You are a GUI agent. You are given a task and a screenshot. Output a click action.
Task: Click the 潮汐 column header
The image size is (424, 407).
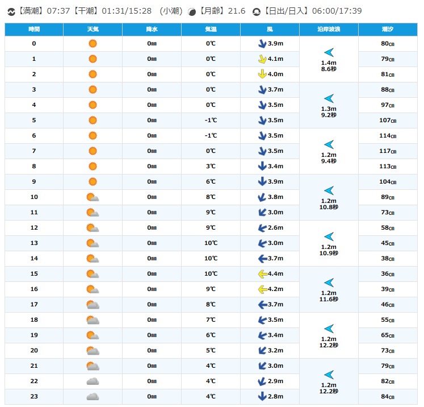pos(388,29)
